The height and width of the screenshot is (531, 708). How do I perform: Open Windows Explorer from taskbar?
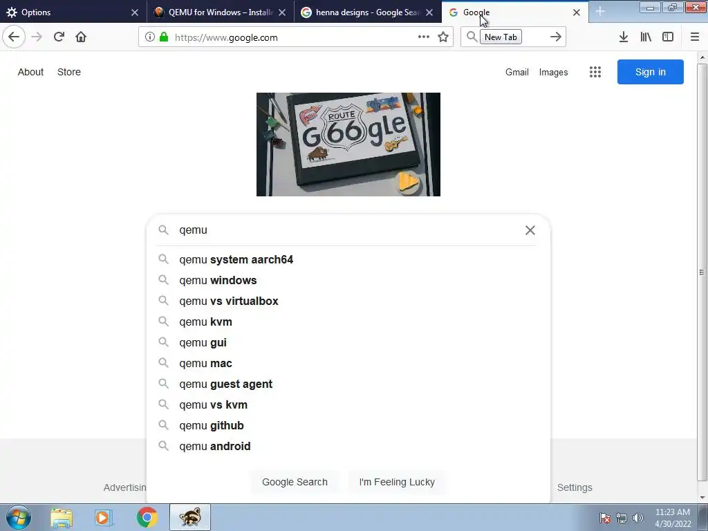coord(61,517)
